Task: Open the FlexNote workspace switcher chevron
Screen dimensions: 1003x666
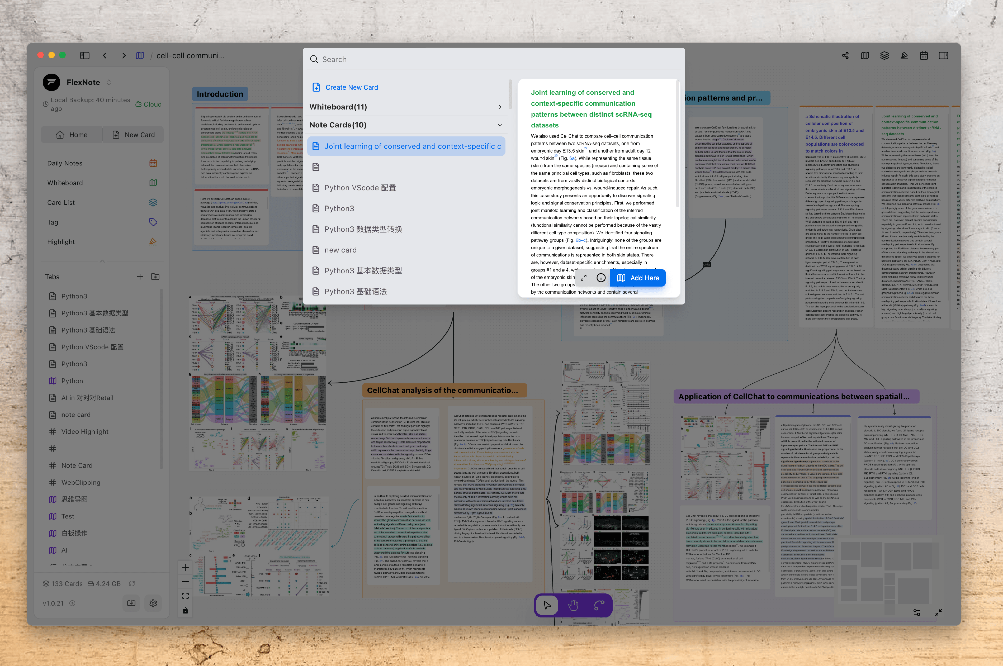Action: click(x=109, y=82)
